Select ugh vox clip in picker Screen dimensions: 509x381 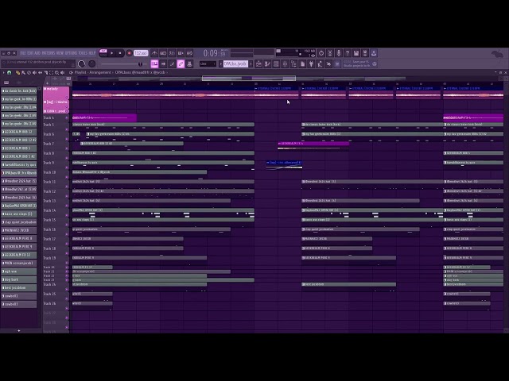coord(19,271)
